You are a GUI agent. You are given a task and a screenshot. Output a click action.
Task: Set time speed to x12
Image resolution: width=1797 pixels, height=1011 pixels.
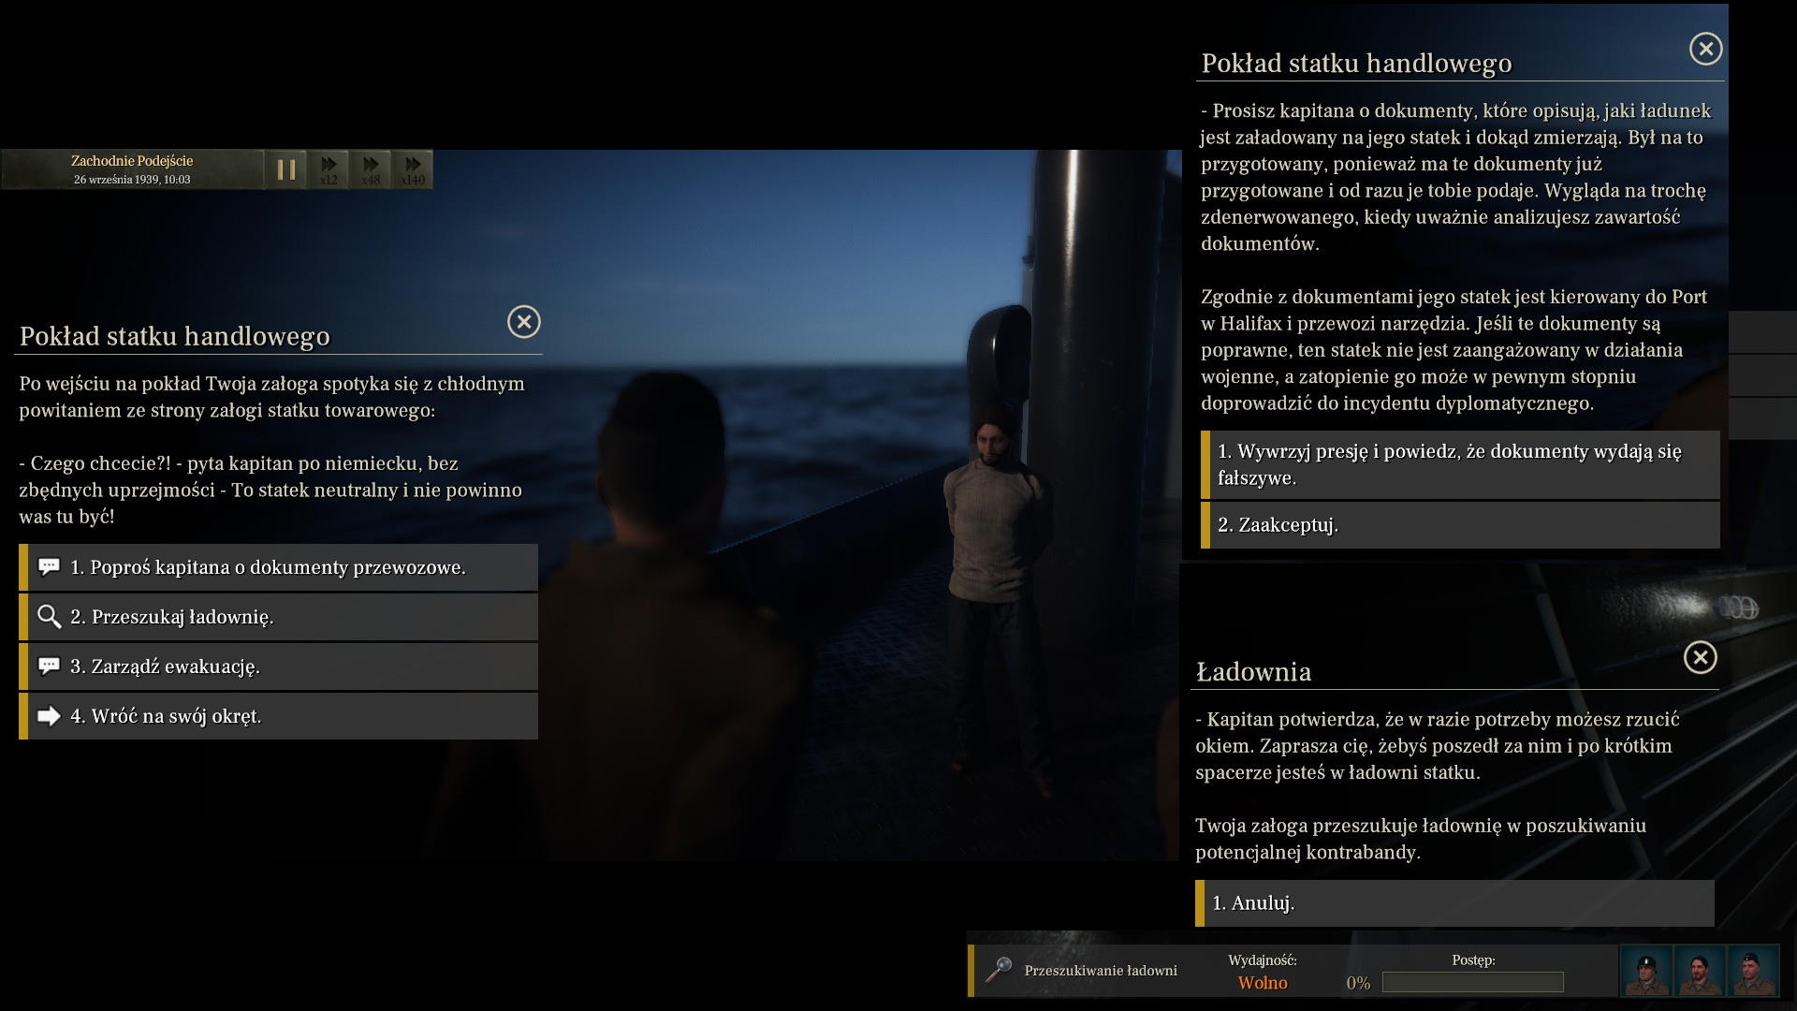[329, 169]
